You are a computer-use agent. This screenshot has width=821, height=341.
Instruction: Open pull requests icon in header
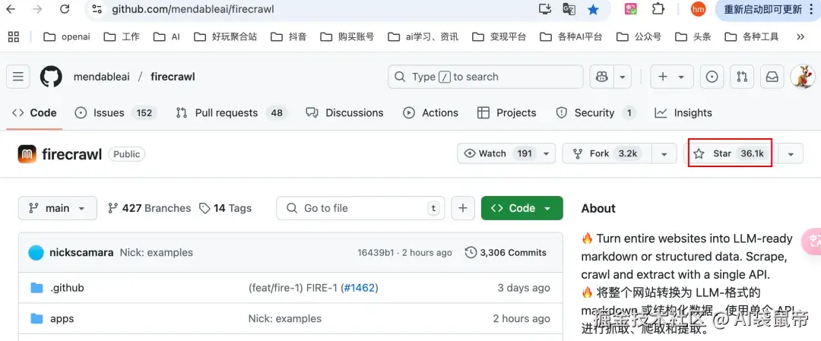click(742, 77)
